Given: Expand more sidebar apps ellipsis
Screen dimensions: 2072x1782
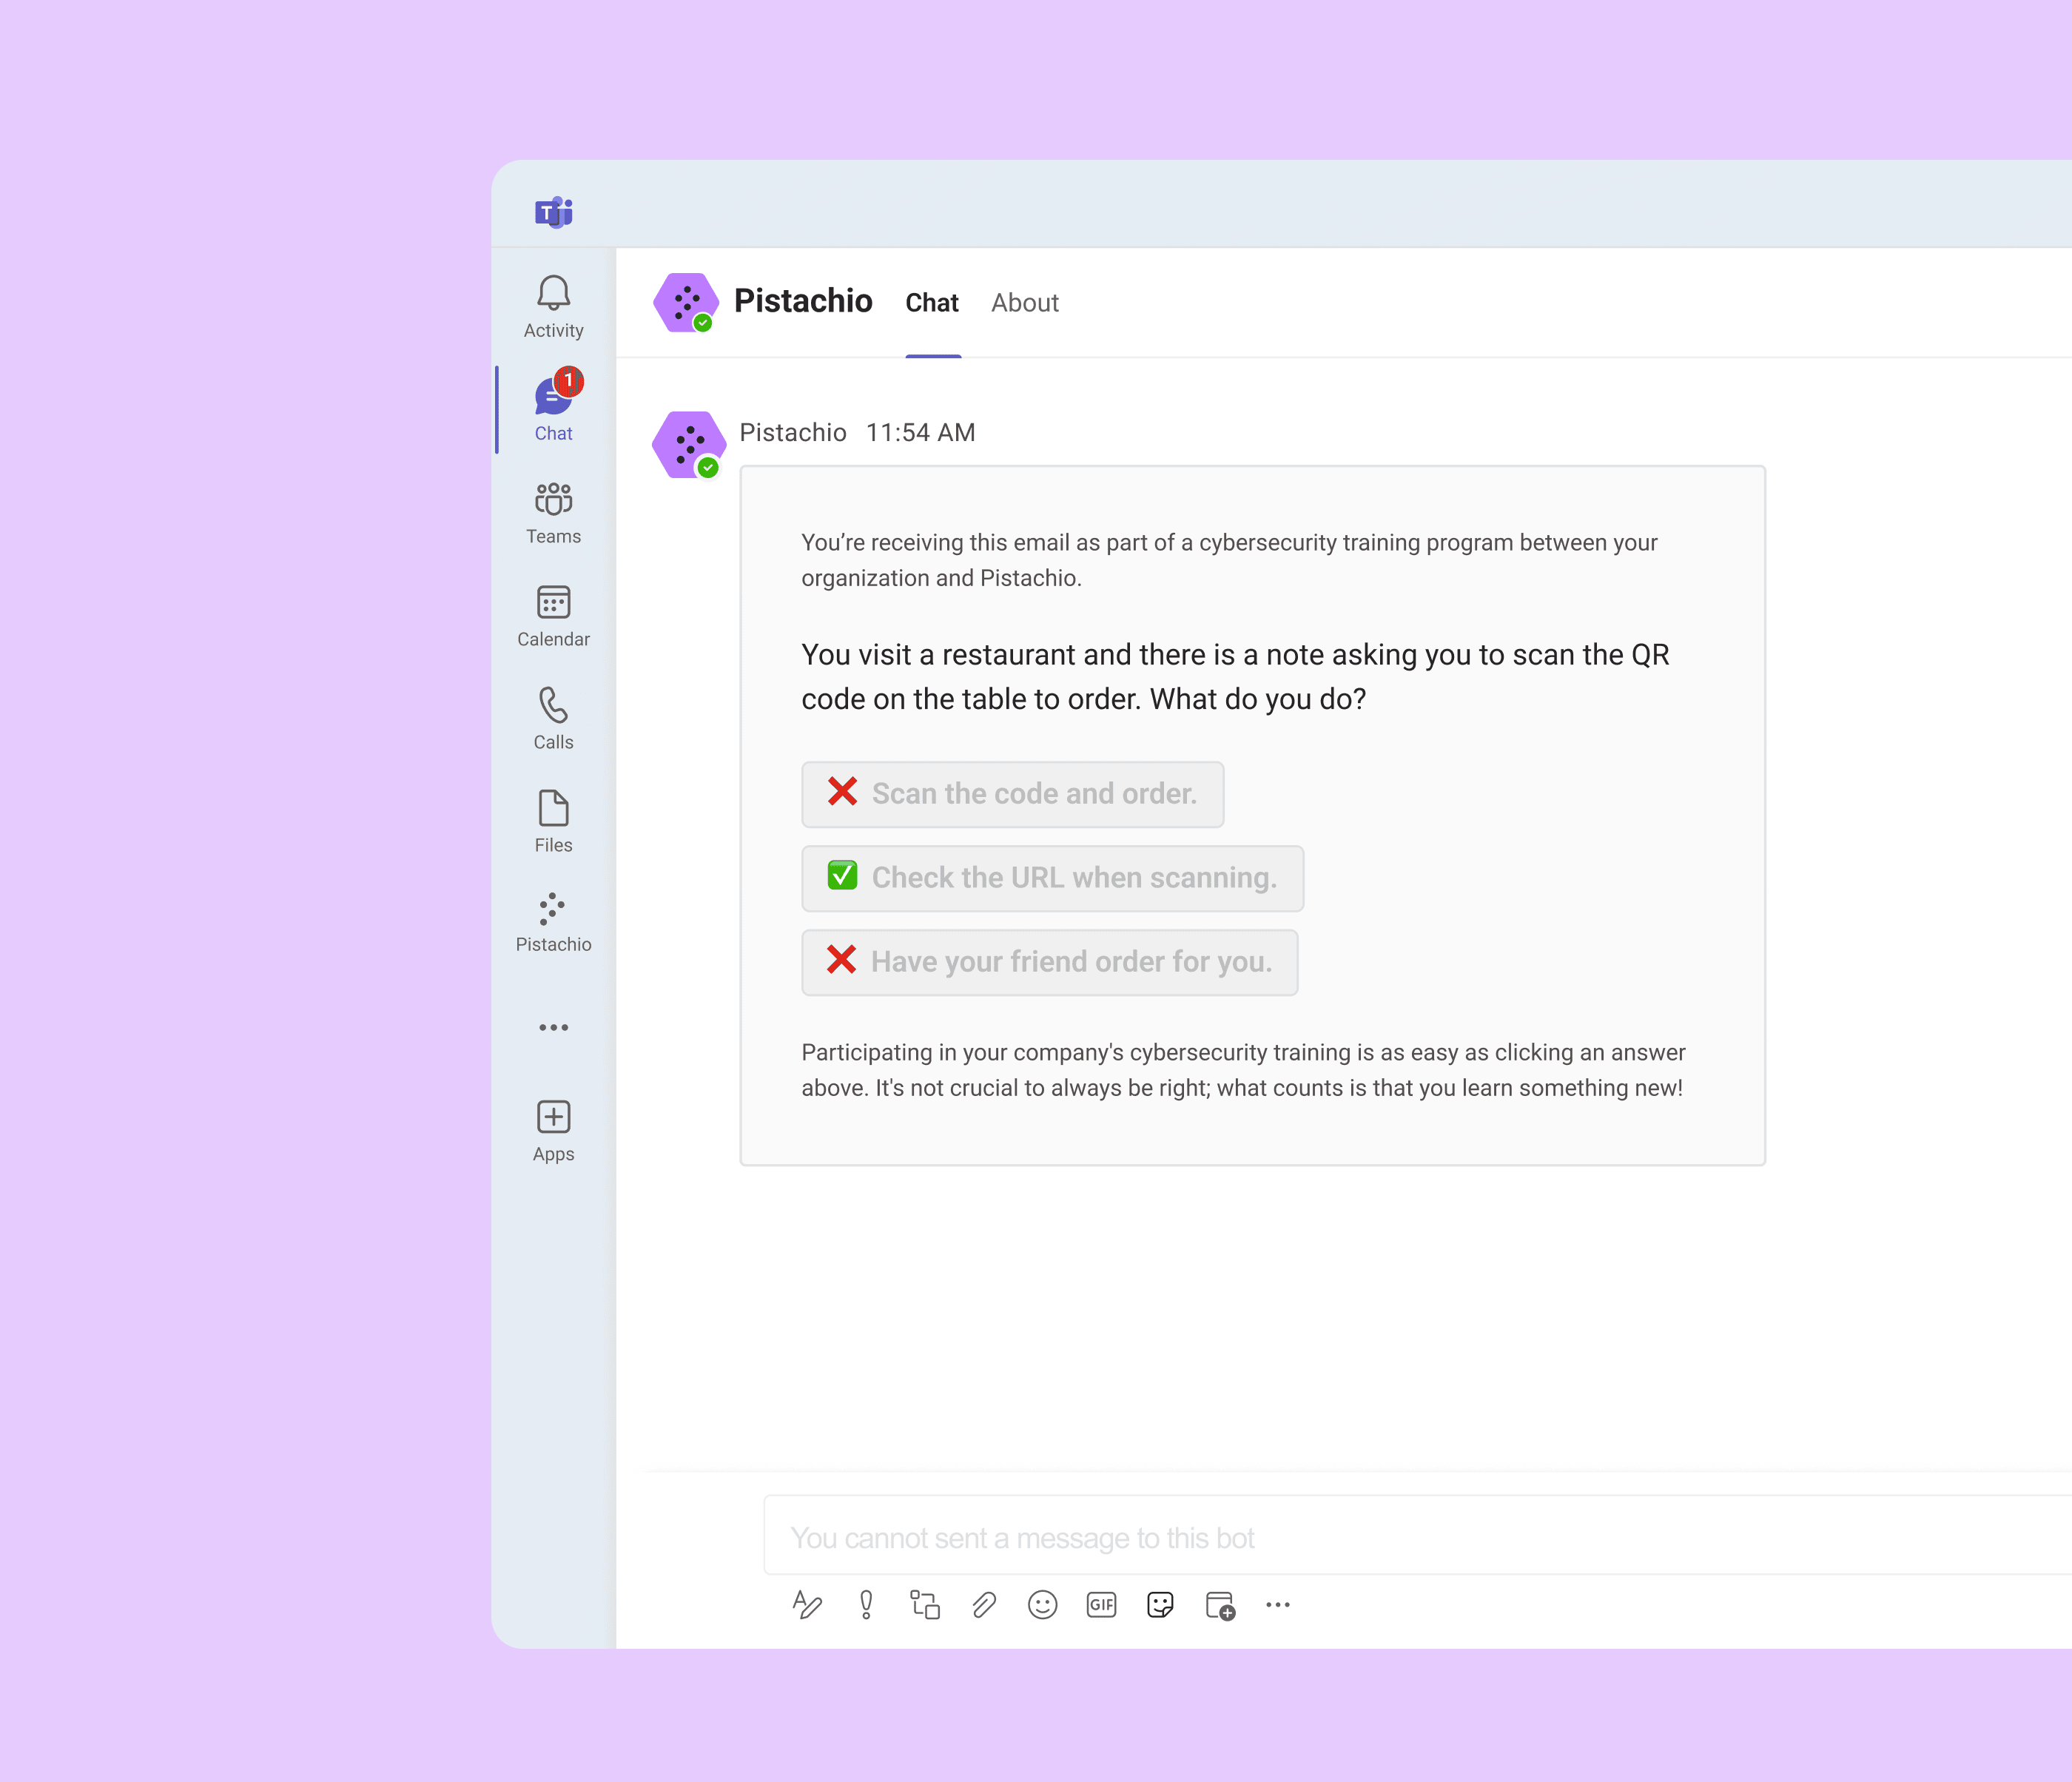Looking at the screenshot, I should 553,1027.
